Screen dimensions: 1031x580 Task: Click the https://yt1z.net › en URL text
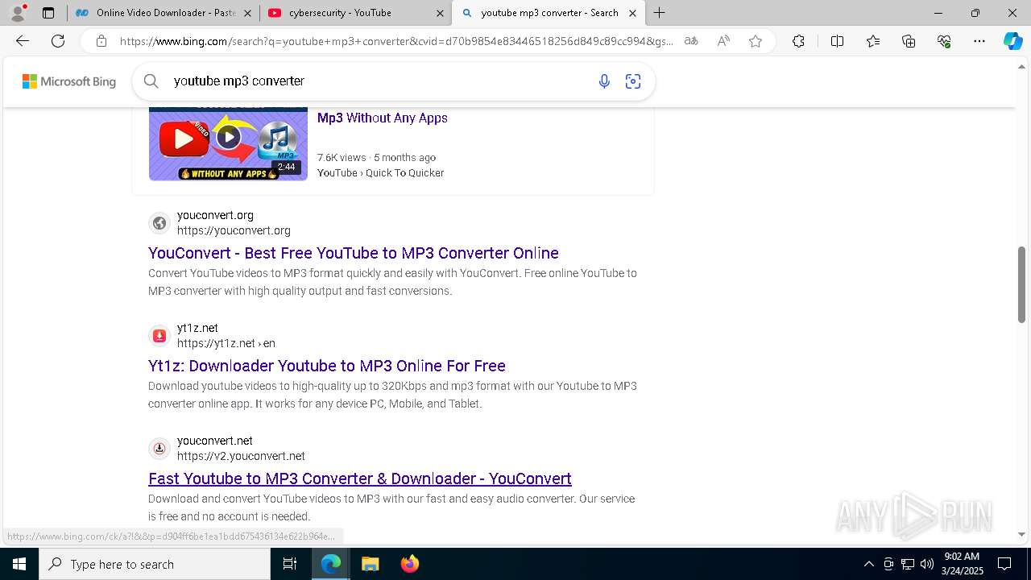[226, 343]
